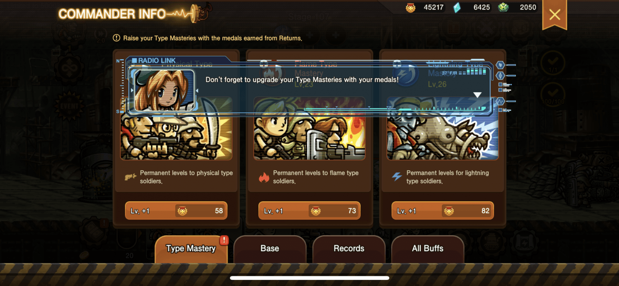Upgrade physical type mastery for 58 medals

click(x=176, y=211)
